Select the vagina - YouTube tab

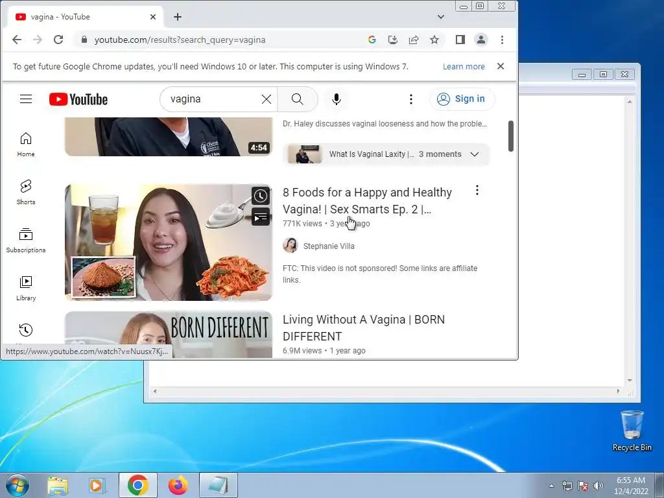(85, 17)
